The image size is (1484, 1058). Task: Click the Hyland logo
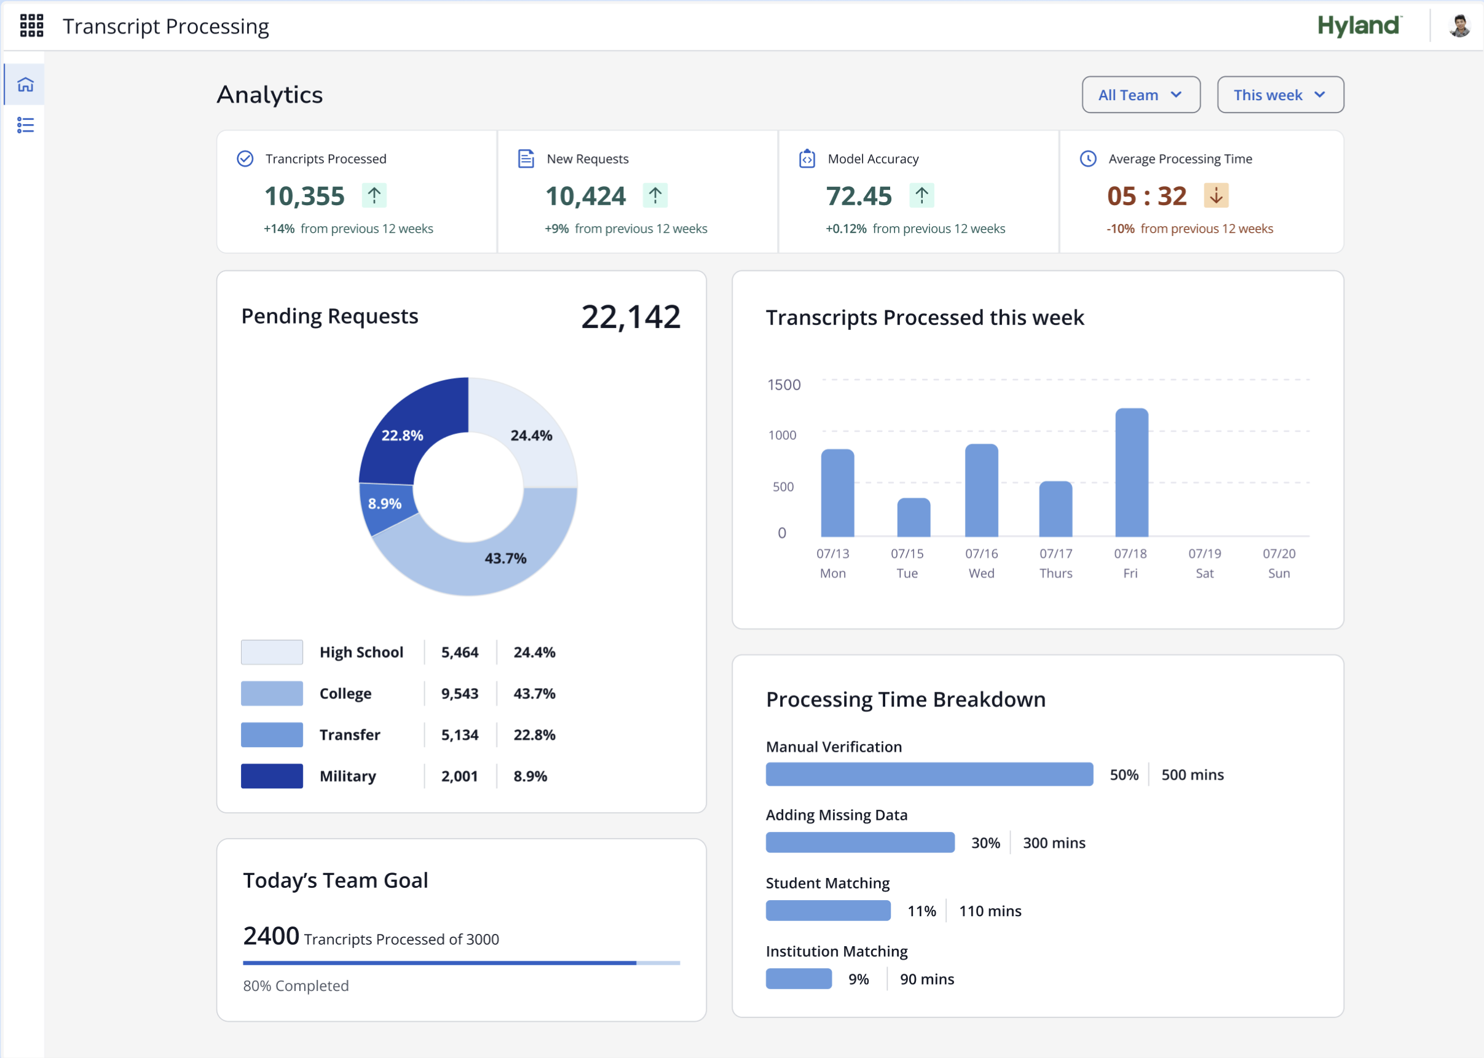(1359, 26)
